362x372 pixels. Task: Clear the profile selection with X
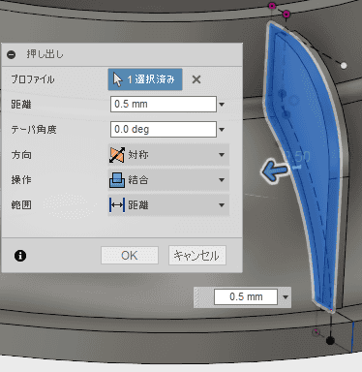coord(196,79)
